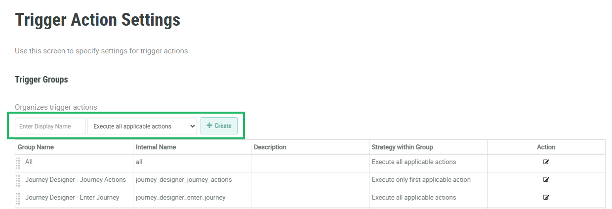
Task: Click the edit icon for the All group
Action: coord(546,162)
